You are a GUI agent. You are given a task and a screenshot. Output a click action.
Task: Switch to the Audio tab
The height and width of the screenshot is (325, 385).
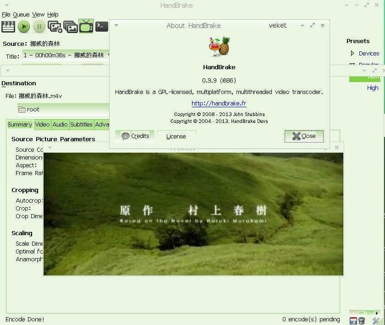[60, 125]
